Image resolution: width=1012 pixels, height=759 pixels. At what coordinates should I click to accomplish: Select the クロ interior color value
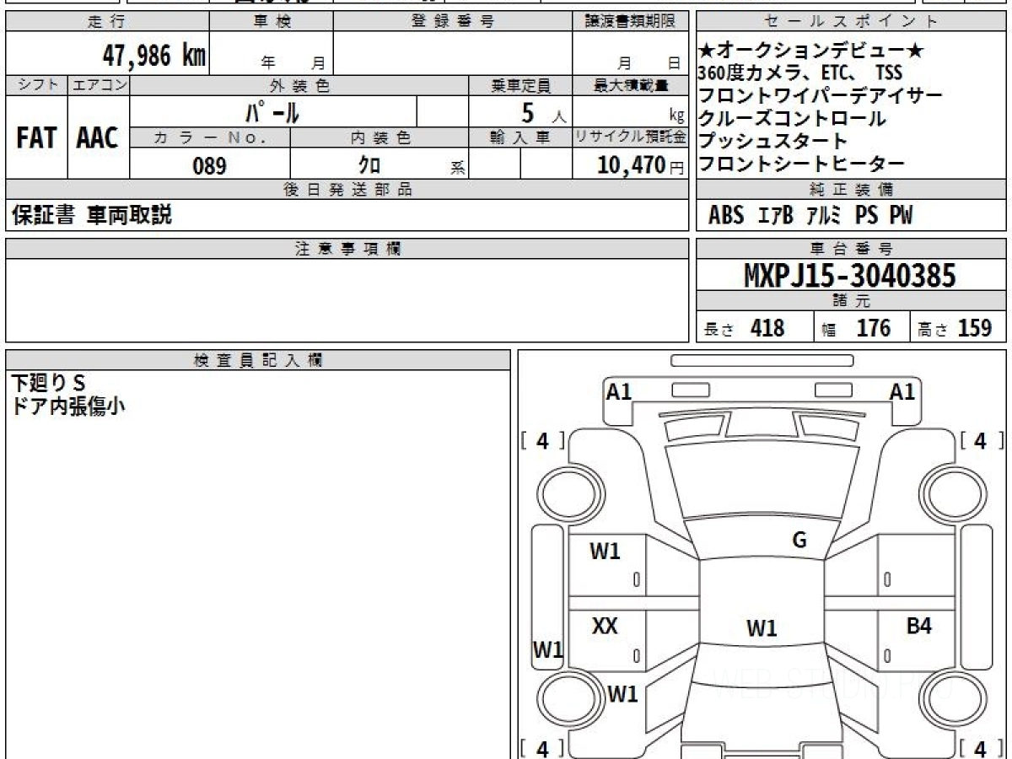[369, 165]
